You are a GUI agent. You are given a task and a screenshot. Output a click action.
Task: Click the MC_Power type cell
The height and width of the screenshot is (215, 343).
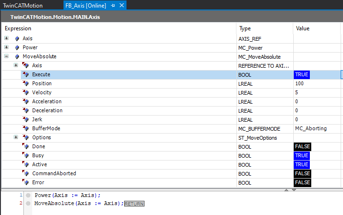251,48
